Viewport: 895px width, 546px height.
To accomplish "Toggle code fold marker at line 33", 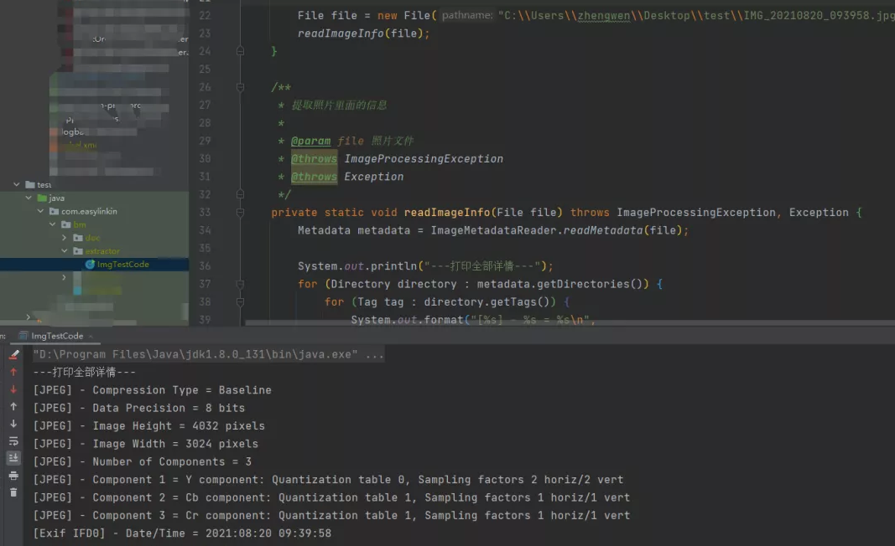I will click(241, 213).
